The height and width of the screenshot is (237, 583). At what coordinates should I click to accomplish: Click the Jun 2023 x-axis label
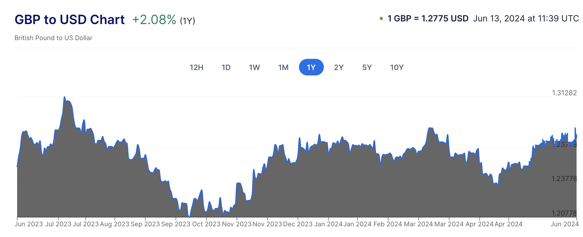point(29,224)
